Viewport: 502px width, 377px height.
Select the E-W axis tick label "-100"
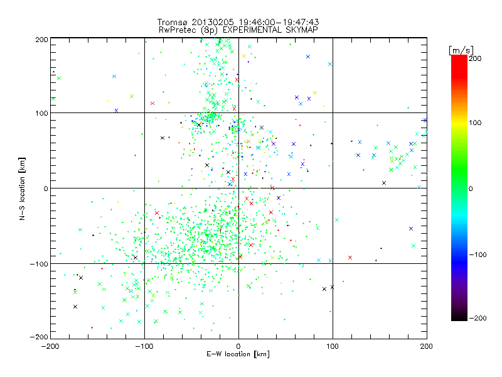[x=144, y=347]
